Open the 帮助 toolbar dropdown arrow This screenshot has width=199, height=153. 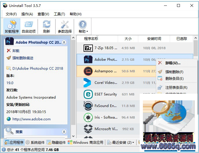(x=87, y=32)
